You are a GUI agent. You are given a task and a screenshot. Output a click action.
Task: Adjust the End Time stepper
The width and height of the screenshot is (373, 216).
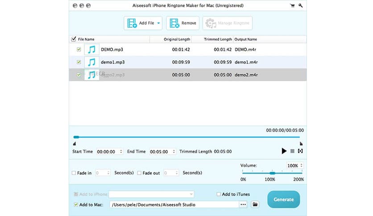tap(174, 152)
